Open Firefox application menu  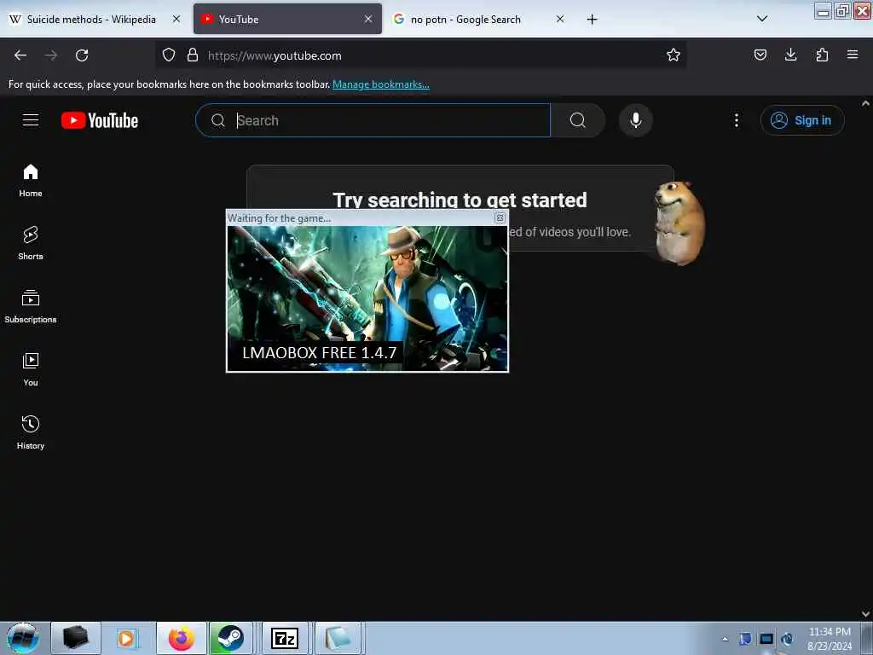tap(853, 55)
